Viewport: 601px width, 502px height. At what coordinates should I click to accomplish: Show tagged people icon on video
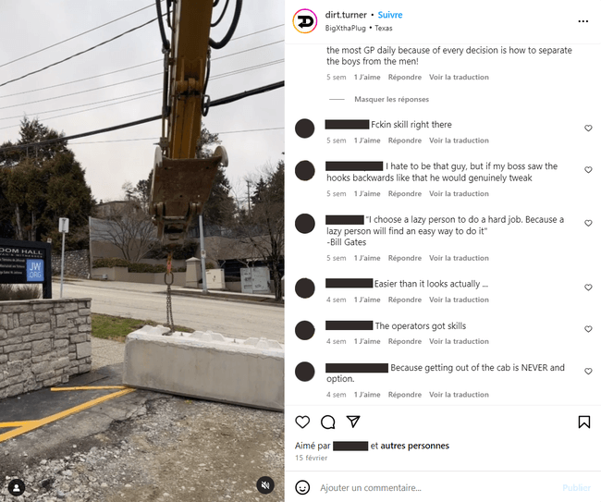click(17, 488)
